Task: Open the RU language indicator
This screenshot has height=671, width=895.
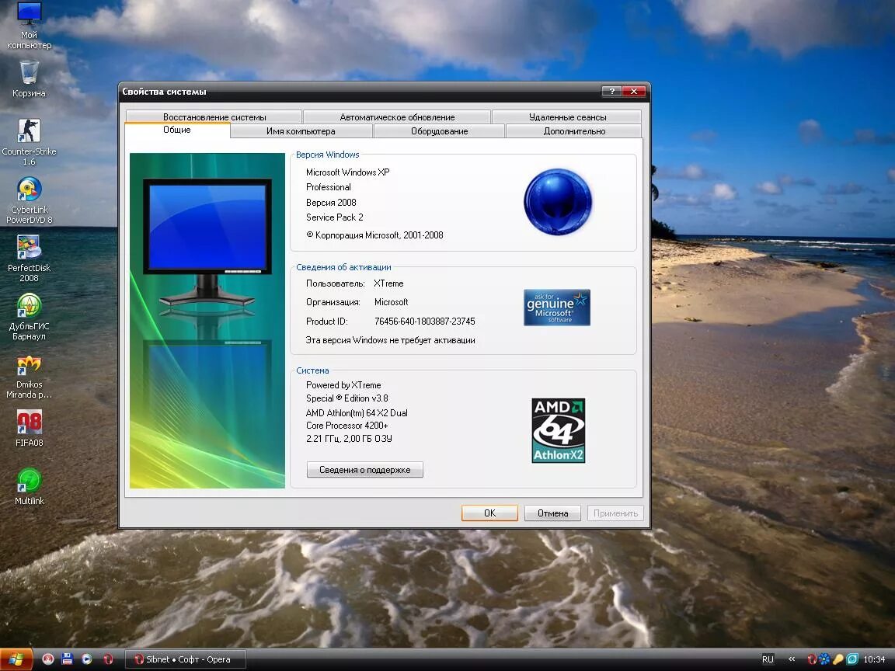Action: 768,659
